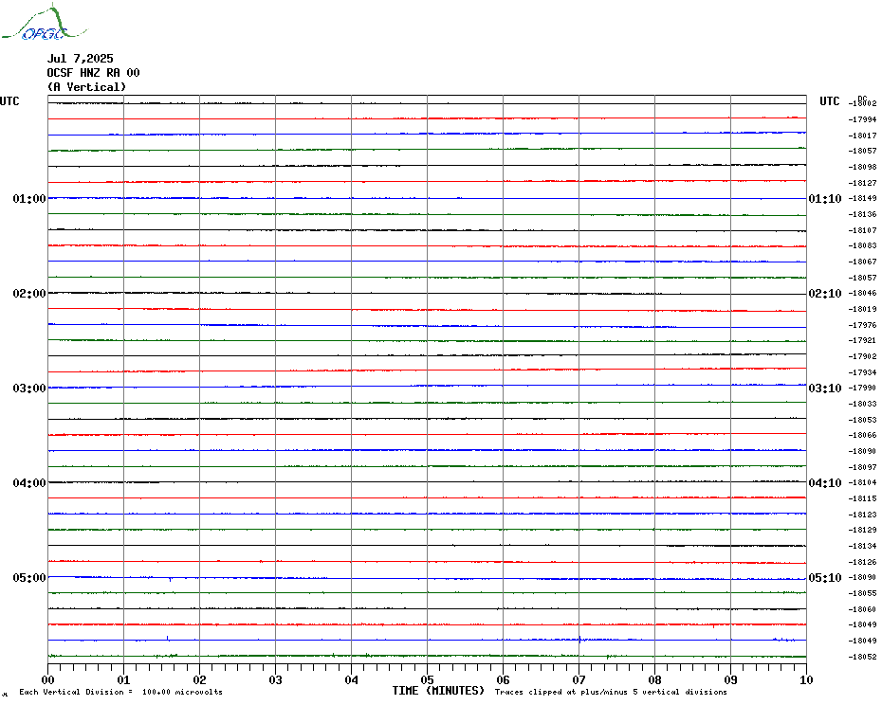Click the DC offset value -17990
Image resolution: width=882 pixels, height=705 pixels.
pyautogui.click(x=862, y=388)
